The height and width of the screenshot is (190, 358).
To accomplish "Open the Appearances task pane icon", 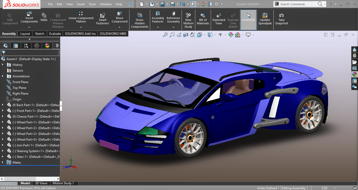I will tap(355, 74).
